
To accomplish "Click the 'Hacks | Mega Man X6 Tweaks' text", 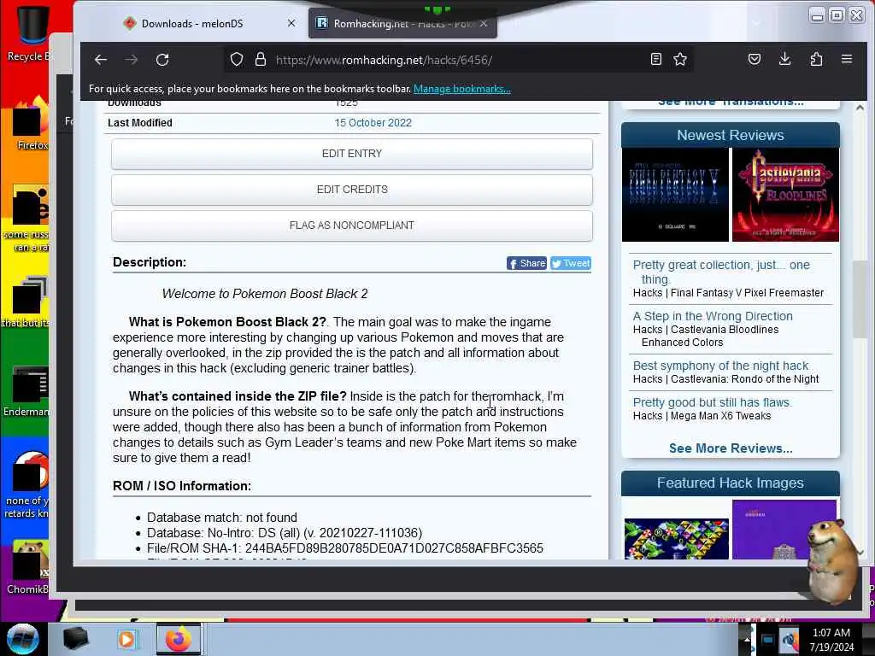I will click(702, 416).
